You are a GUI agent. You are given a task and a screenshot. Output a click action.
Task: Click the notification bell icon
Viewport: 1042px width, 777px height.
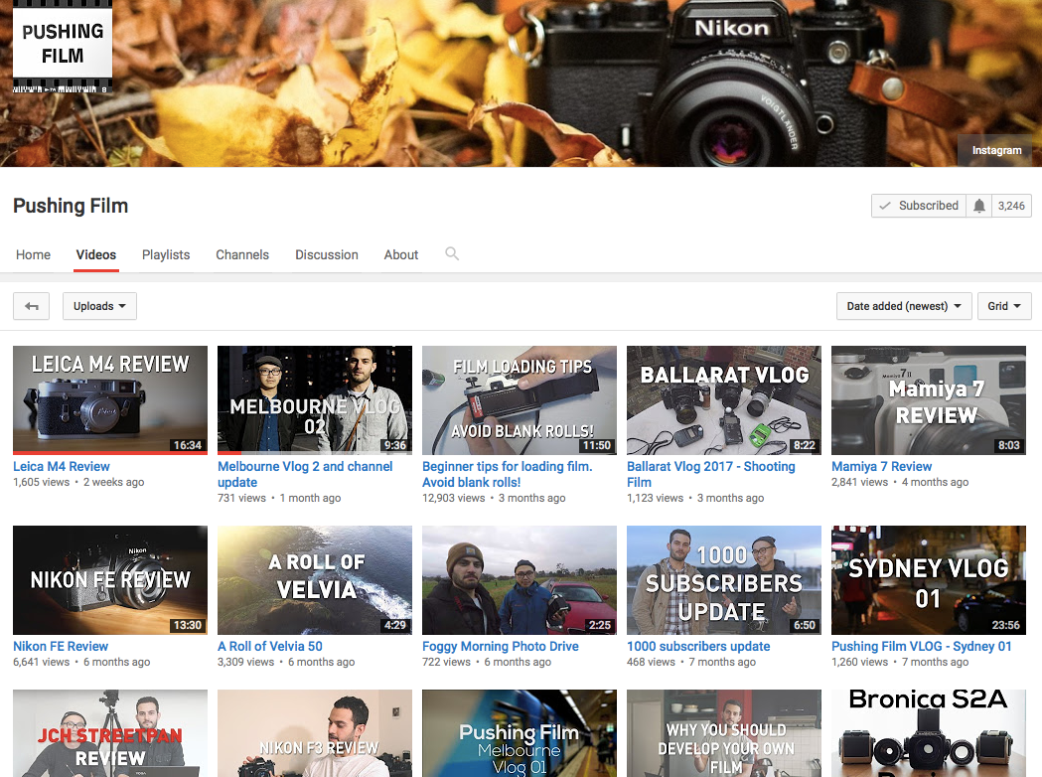(978, 206)
